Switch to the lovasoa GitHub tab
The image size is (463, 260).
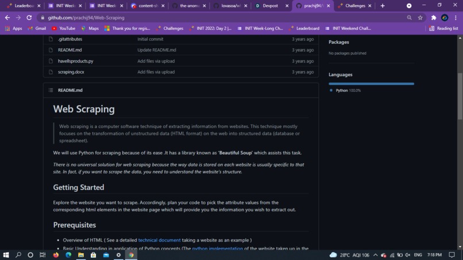(x=230, y=6)
